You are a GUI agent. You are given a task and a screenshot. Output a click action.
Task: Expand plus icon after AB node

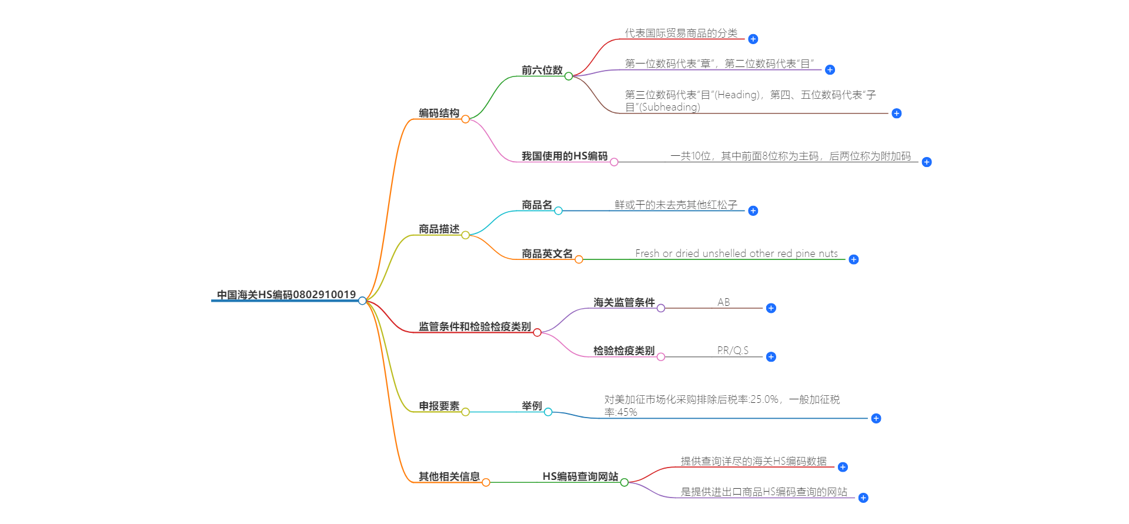(x=771, y=308)
